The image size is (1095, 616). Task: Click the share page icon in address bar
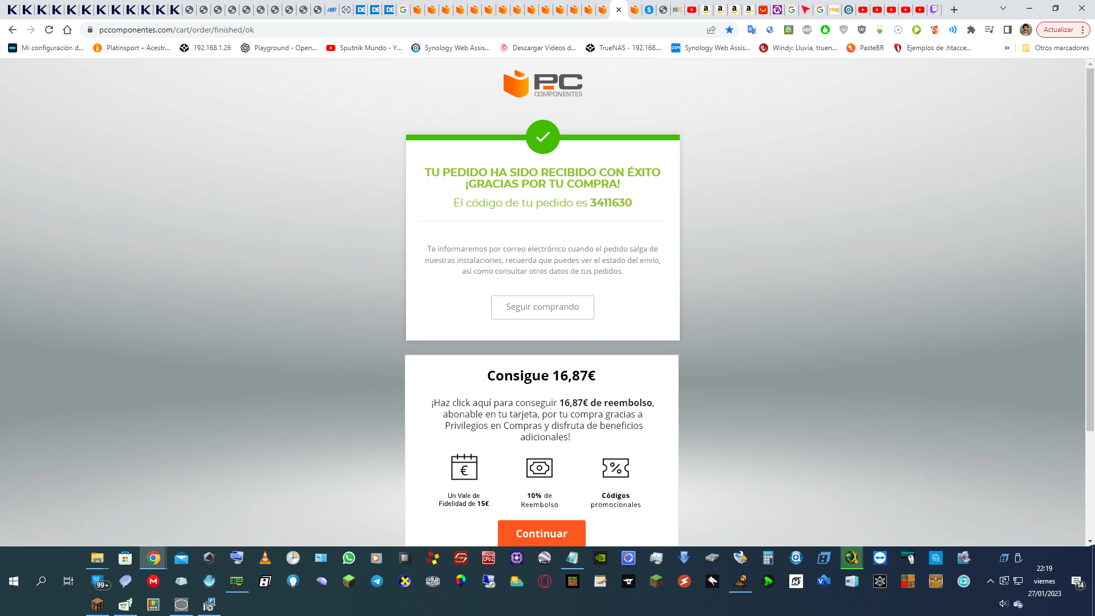[711, 30]
